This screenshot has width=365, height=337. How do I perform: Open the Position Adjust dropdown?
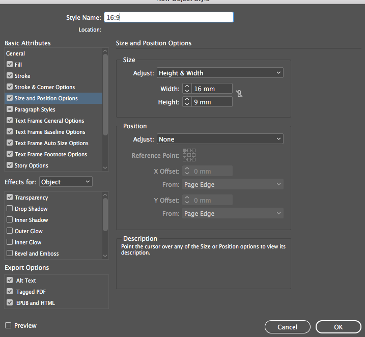[220, 139]
